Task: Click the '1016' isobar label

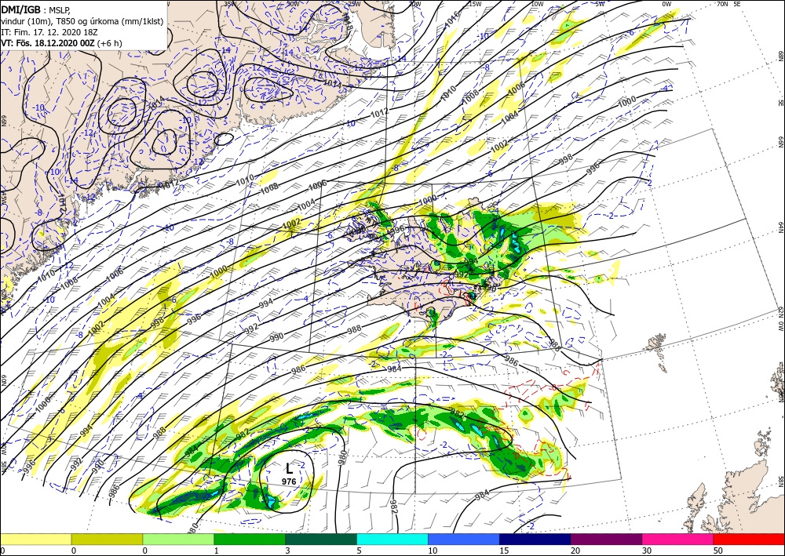Action: tap(452, 20)
